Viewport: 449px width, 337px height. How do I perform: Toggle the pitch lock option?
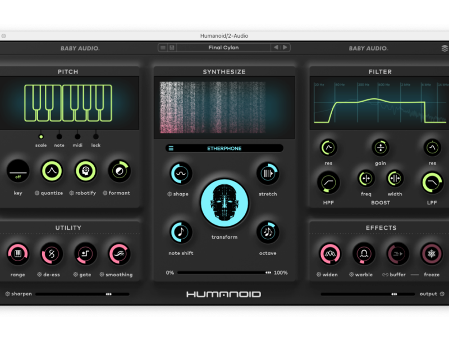coord(96,136)
